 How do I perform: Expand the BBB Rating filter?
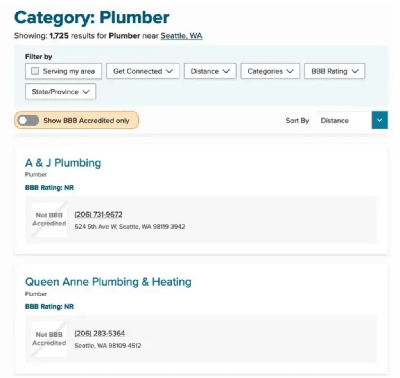pos(334,71)
